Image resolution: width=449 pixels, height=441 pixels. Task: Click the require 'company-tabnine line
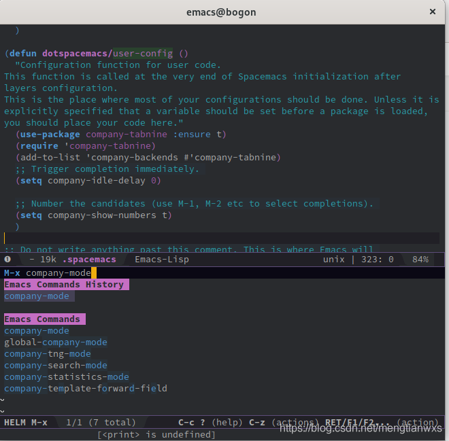[x=86, y=146]
